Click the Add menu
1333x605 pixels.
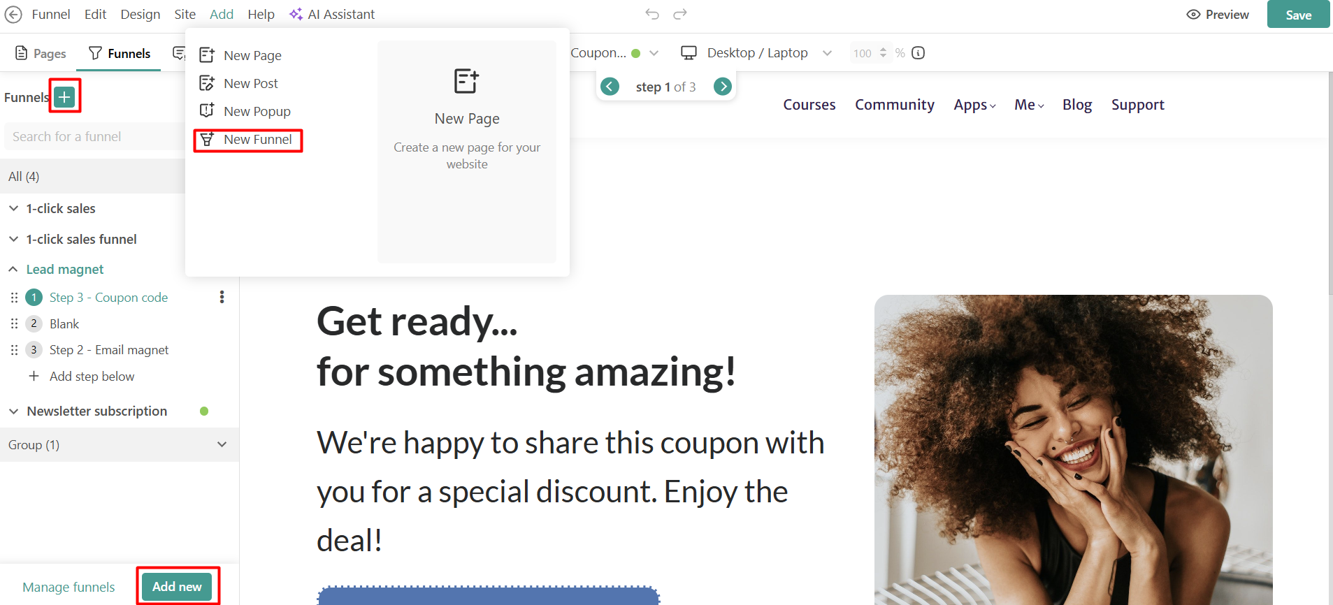point(222,14)
